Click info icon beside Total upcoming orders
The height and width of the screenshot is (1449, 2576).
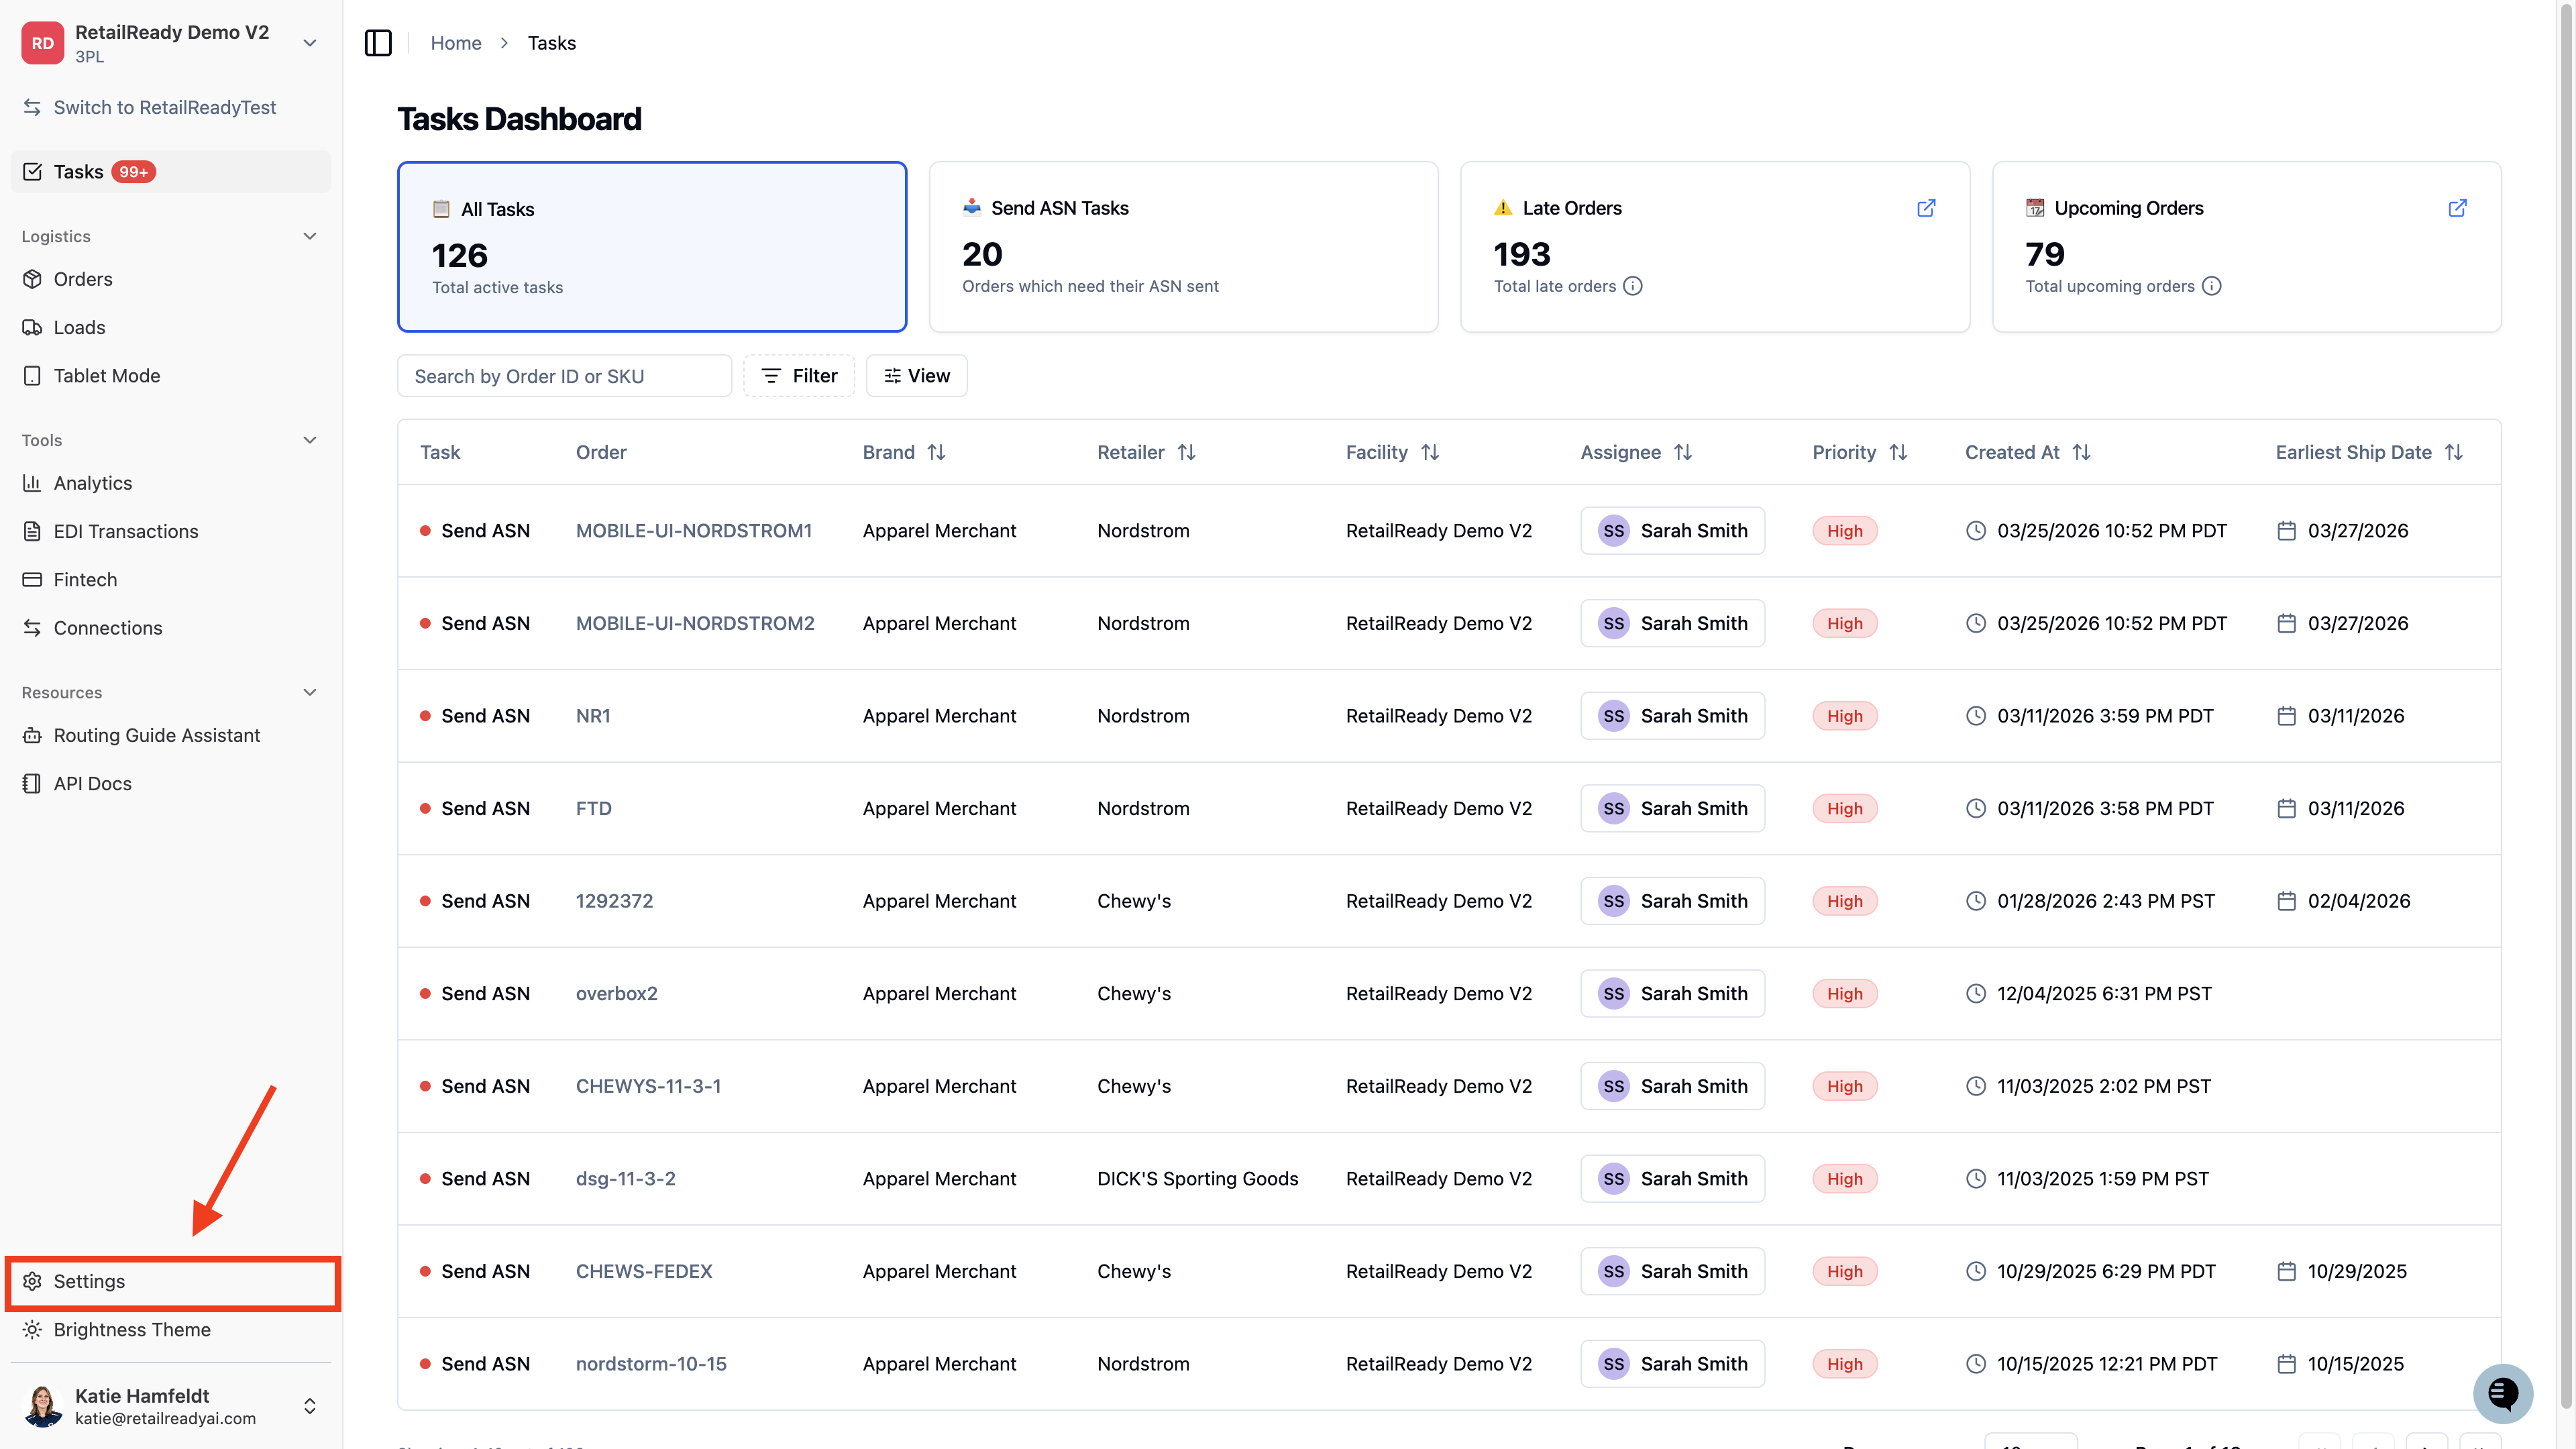[x=2212, y=286]
